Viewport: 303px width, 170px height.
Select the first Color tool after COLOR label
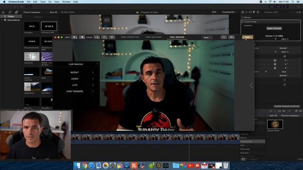click(97, 37)
